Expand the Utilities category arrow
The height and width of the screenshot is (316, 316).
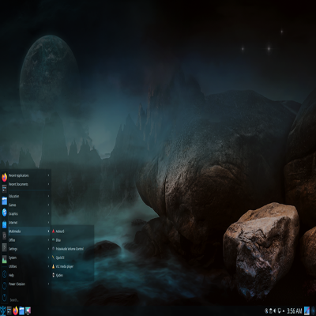coord(49,266)
